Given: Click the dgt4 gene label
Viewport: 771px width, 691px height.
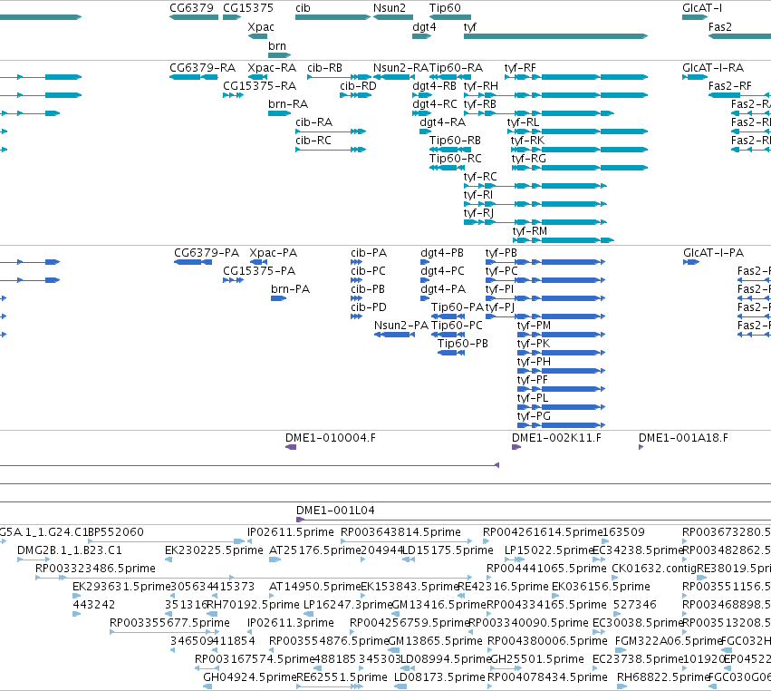Looking at the screenshot, I should 424,27.
